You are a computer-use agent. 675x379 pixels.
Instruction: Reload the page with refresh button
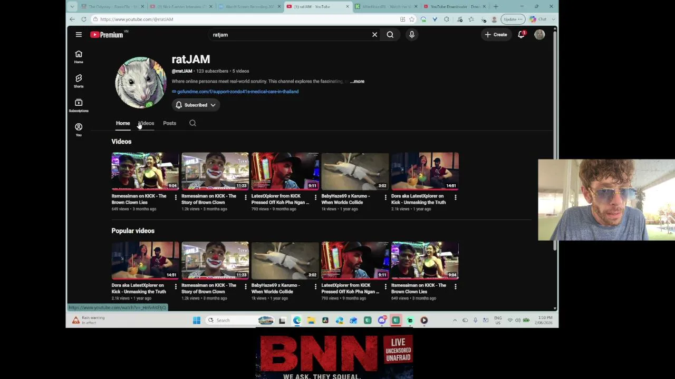click(84, 19)
